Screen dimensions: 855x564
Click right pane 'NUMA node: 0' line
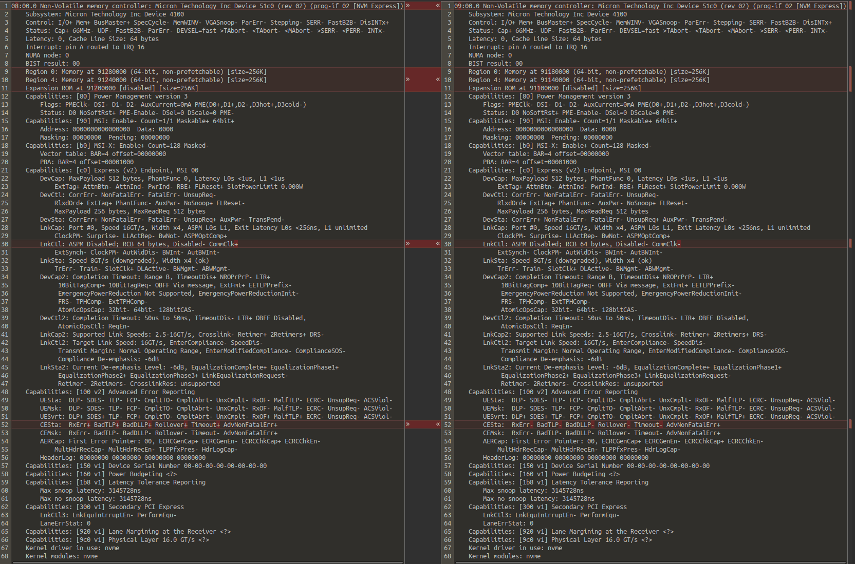click(490, 55)
